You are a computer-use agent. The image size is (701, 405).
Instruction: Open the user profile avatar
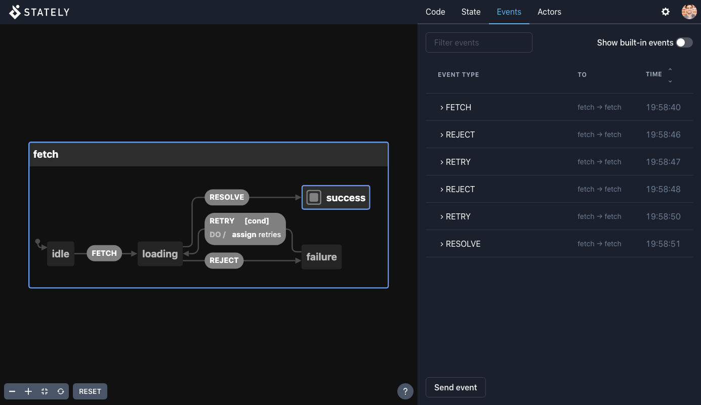click(689, 12)
